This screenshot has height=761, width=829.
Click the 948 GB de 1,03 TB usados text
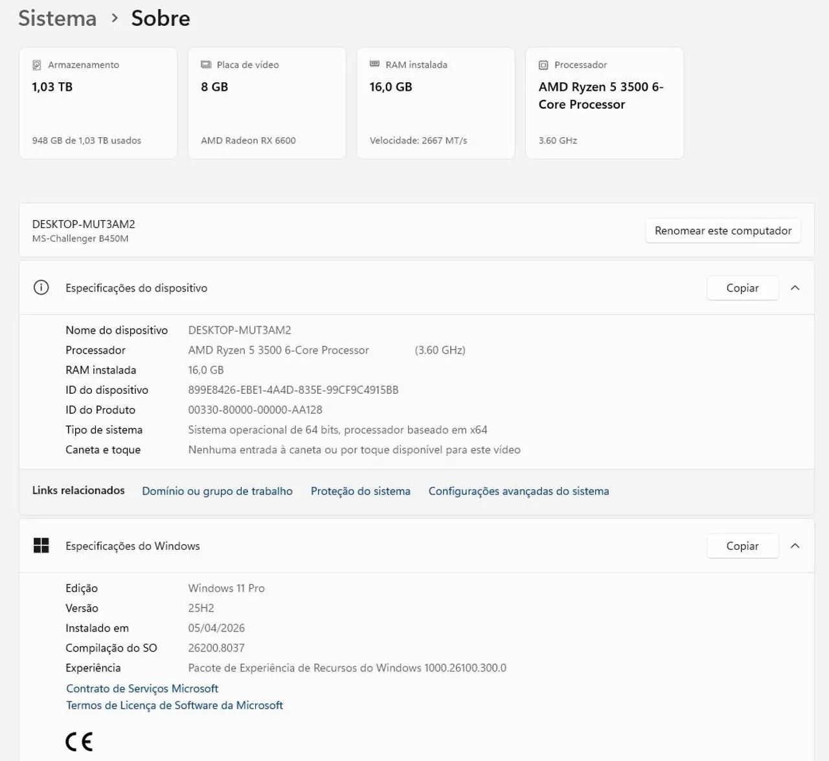pyautogui.click(x=87, y=141)
